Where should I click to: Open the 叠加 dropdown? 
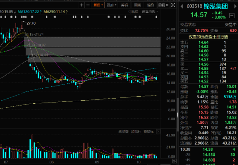[111, 5]
